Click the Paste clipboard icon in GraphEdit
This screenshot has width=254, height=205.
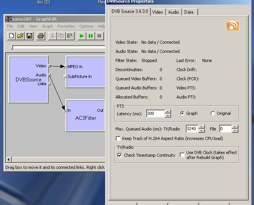(x=70, y=36)
